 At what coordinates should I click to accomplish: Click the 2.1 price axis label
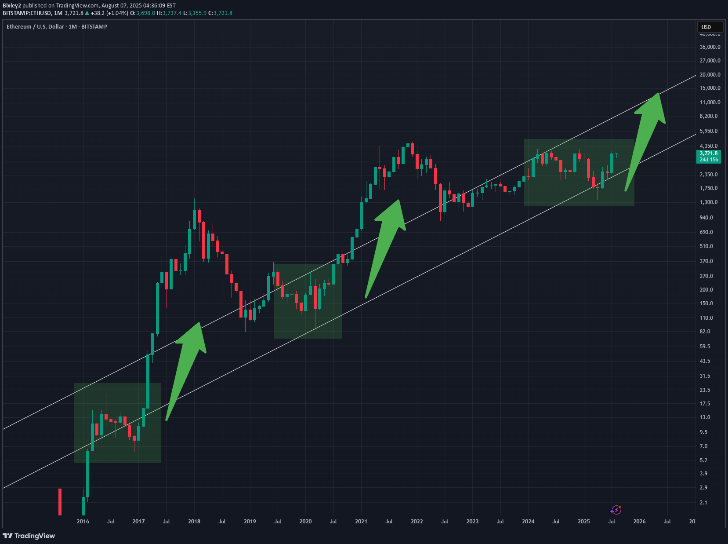pos(704,503)
